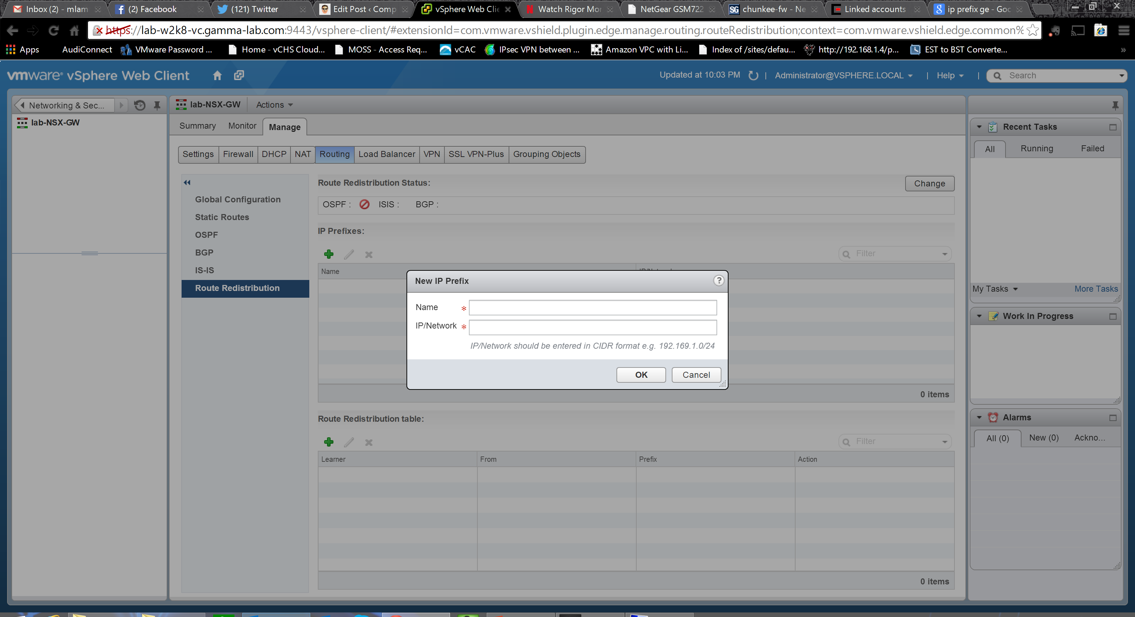1135x617 pixels.
Task: Open help icon in New IP Prefix dialog
Action: tap(718, 280)
